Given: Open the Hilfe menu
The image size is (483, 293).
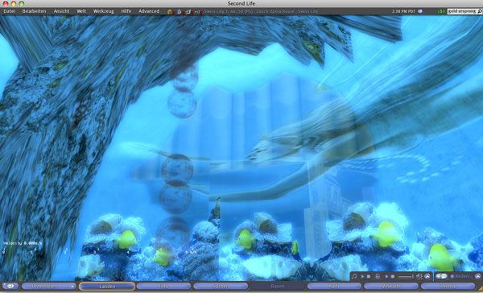Looking at the screenshot, I should [x=126, y=11].
